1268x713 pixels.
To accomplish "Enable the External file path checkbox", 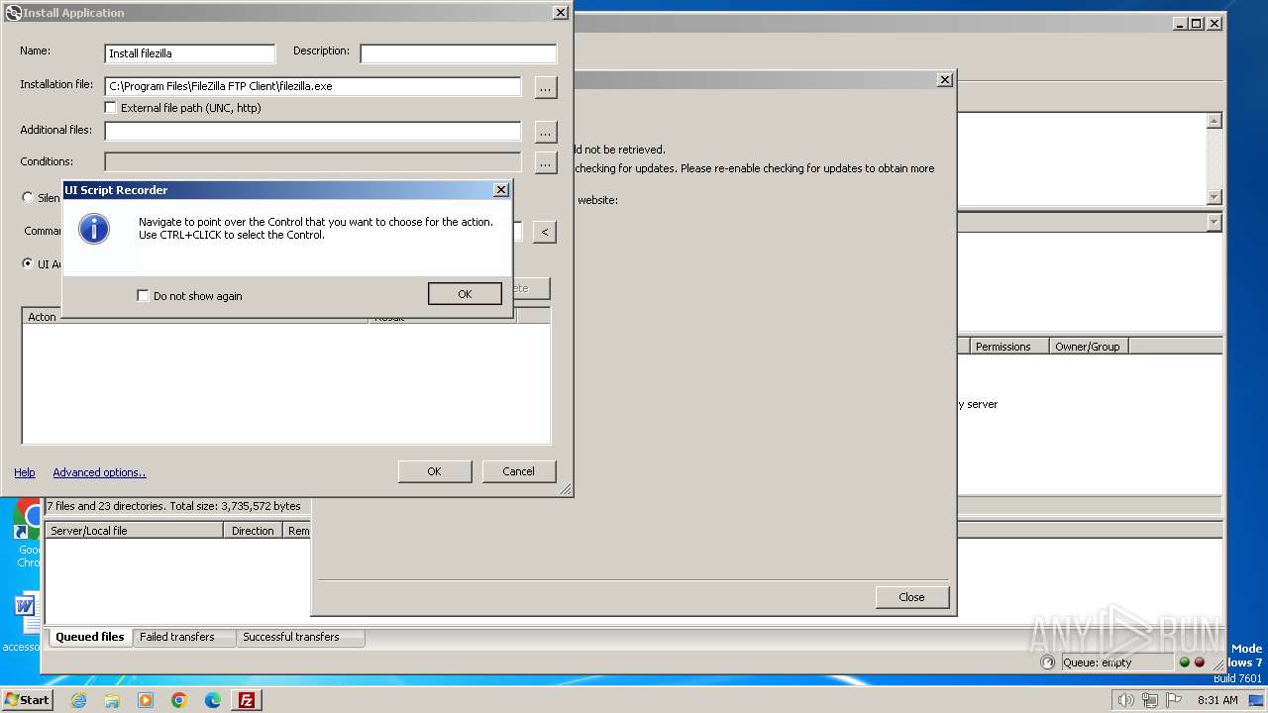I will pyautogui.click(x=111, y=107).
